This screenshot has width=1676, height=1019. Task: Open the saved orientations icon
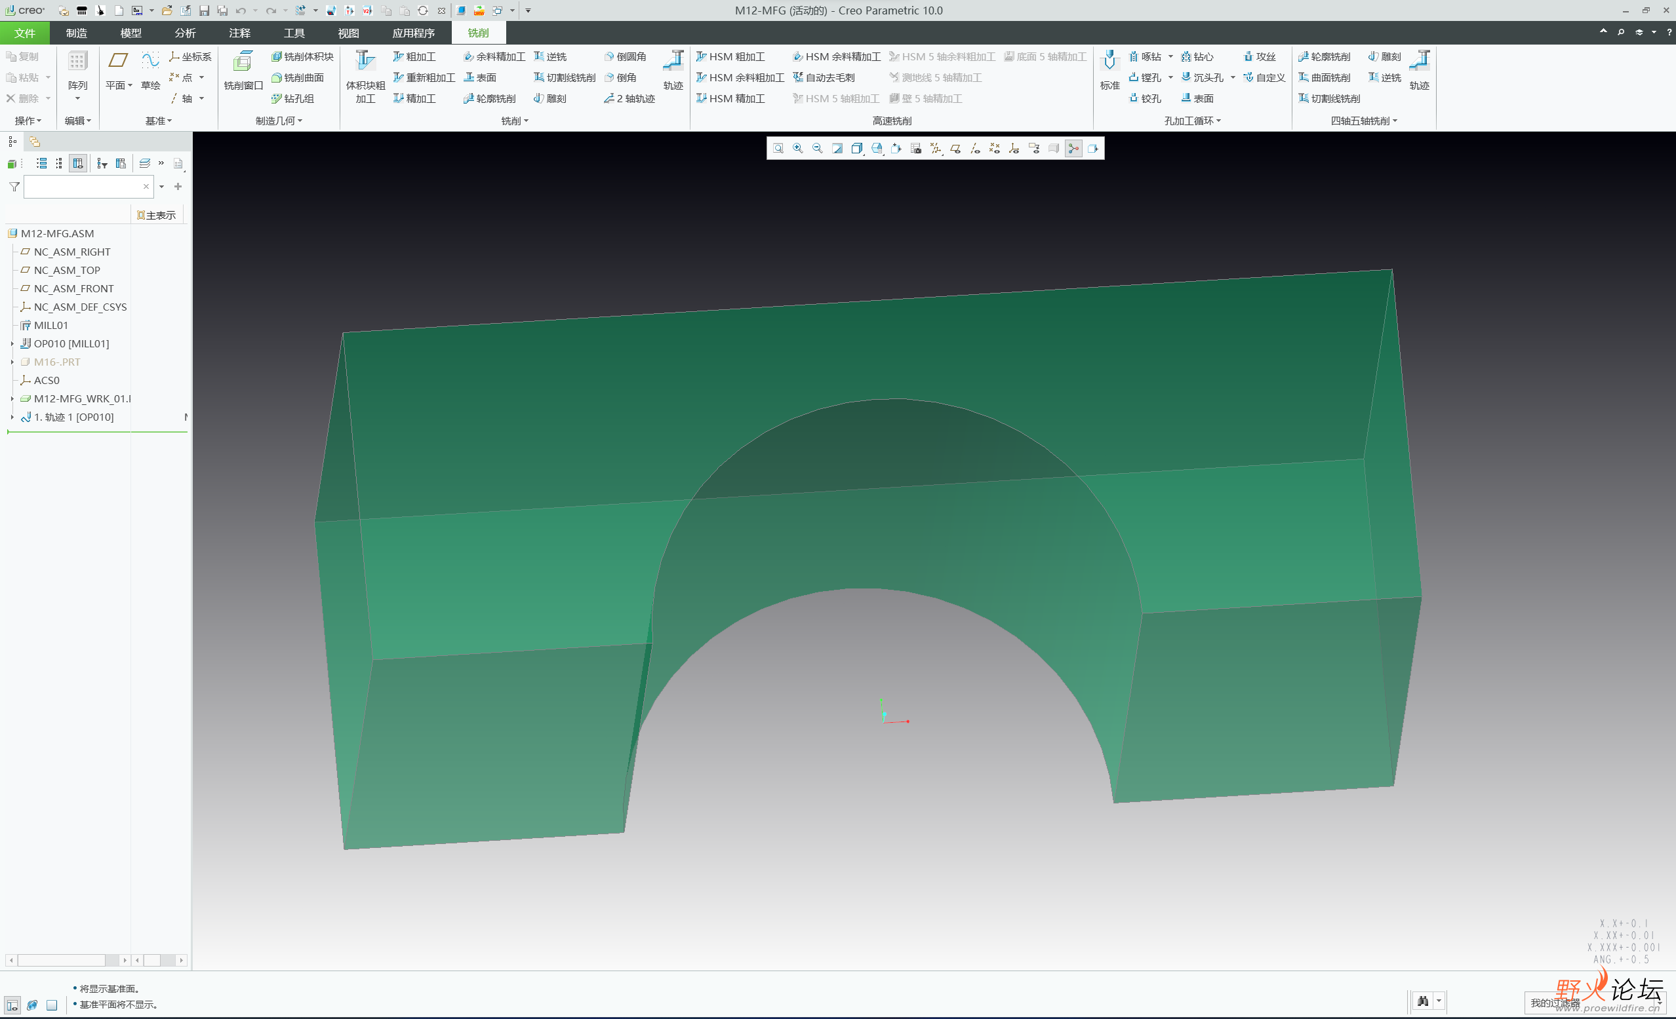point(877,148)
